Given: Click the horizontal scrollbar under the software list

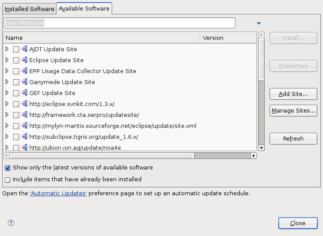Looking at the screenshot, I should [102, 155].
